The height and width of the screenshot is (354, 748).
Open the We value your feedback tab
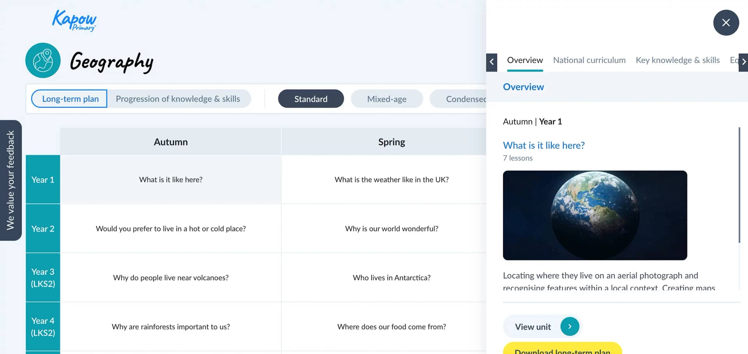coord(11,180)
